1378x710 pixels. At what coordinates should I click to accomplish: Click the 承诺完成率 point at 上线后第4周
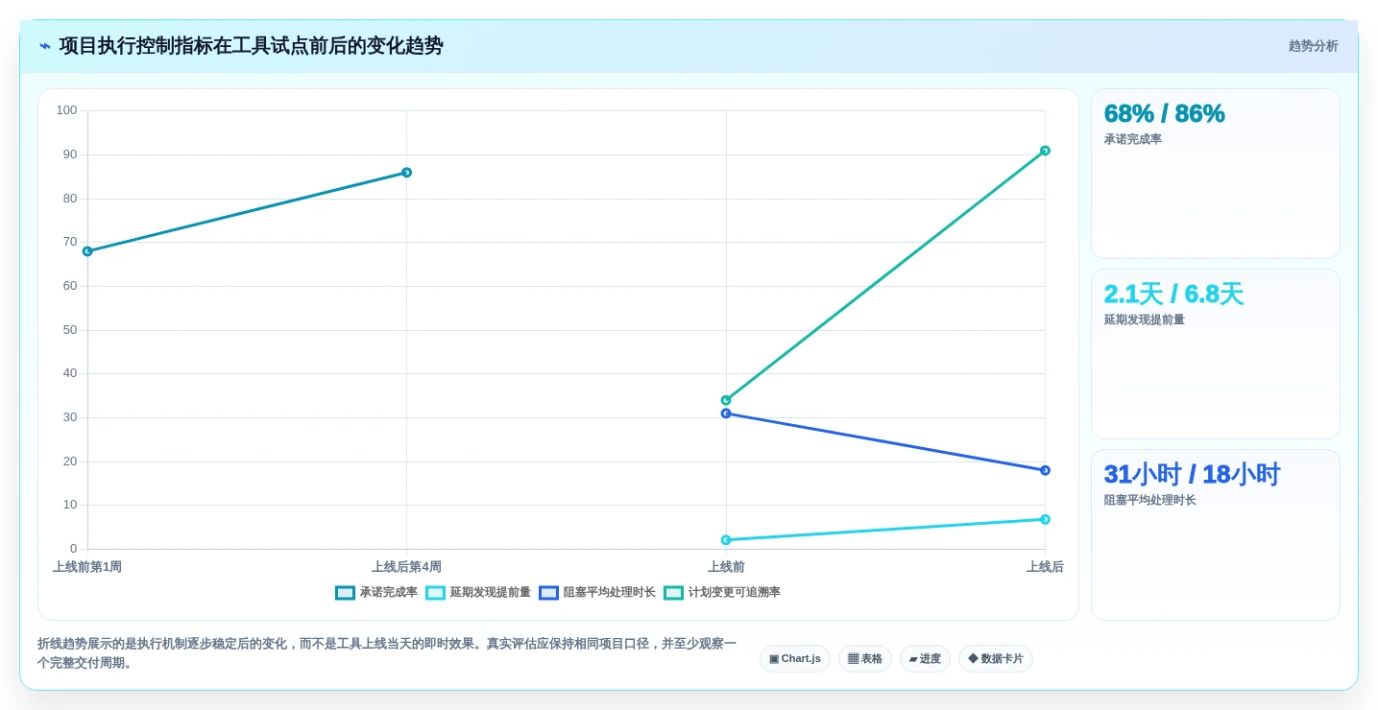coord(406,173)
